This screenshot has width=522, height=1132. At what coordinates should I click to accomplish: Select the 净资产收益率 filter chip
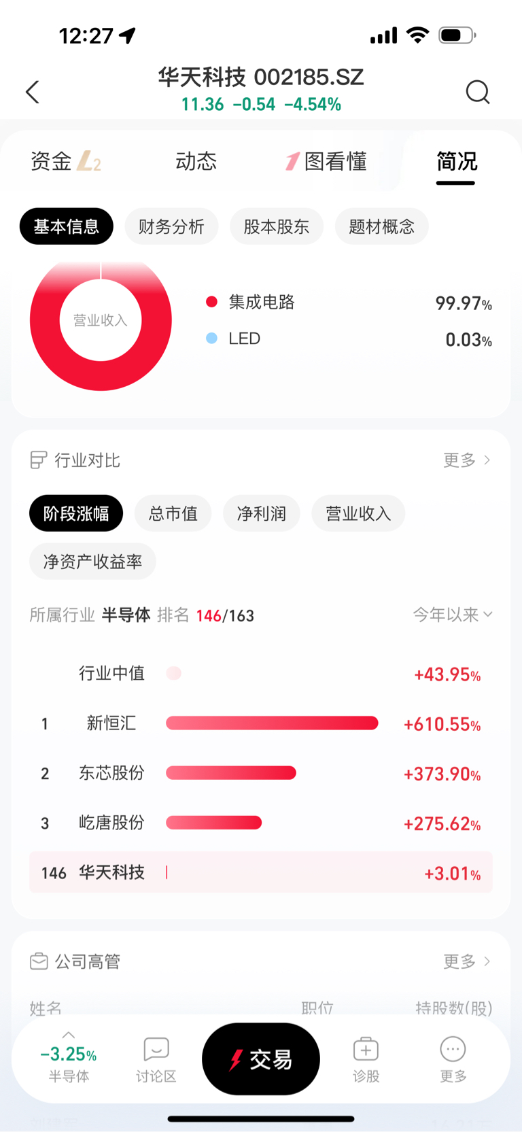point(92,562)
